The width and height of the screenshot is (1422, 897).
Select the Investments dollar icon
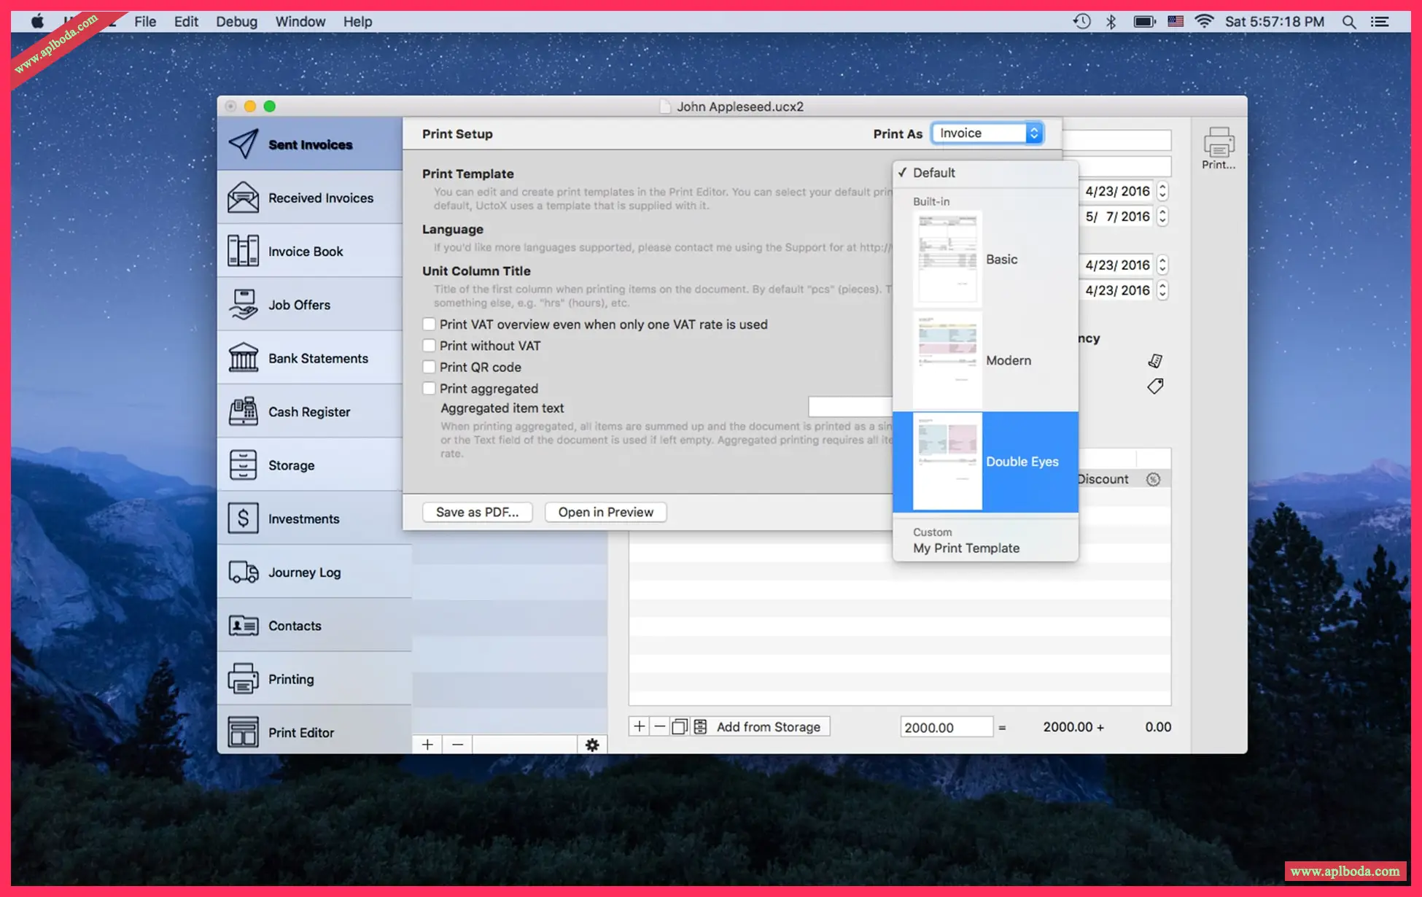pyautogui.click(x=244, y=519)
